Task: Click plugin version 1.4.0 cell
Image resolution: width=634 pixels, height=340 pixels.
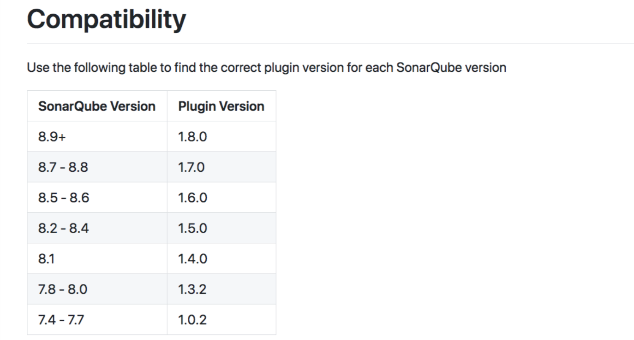Action: 221,258
